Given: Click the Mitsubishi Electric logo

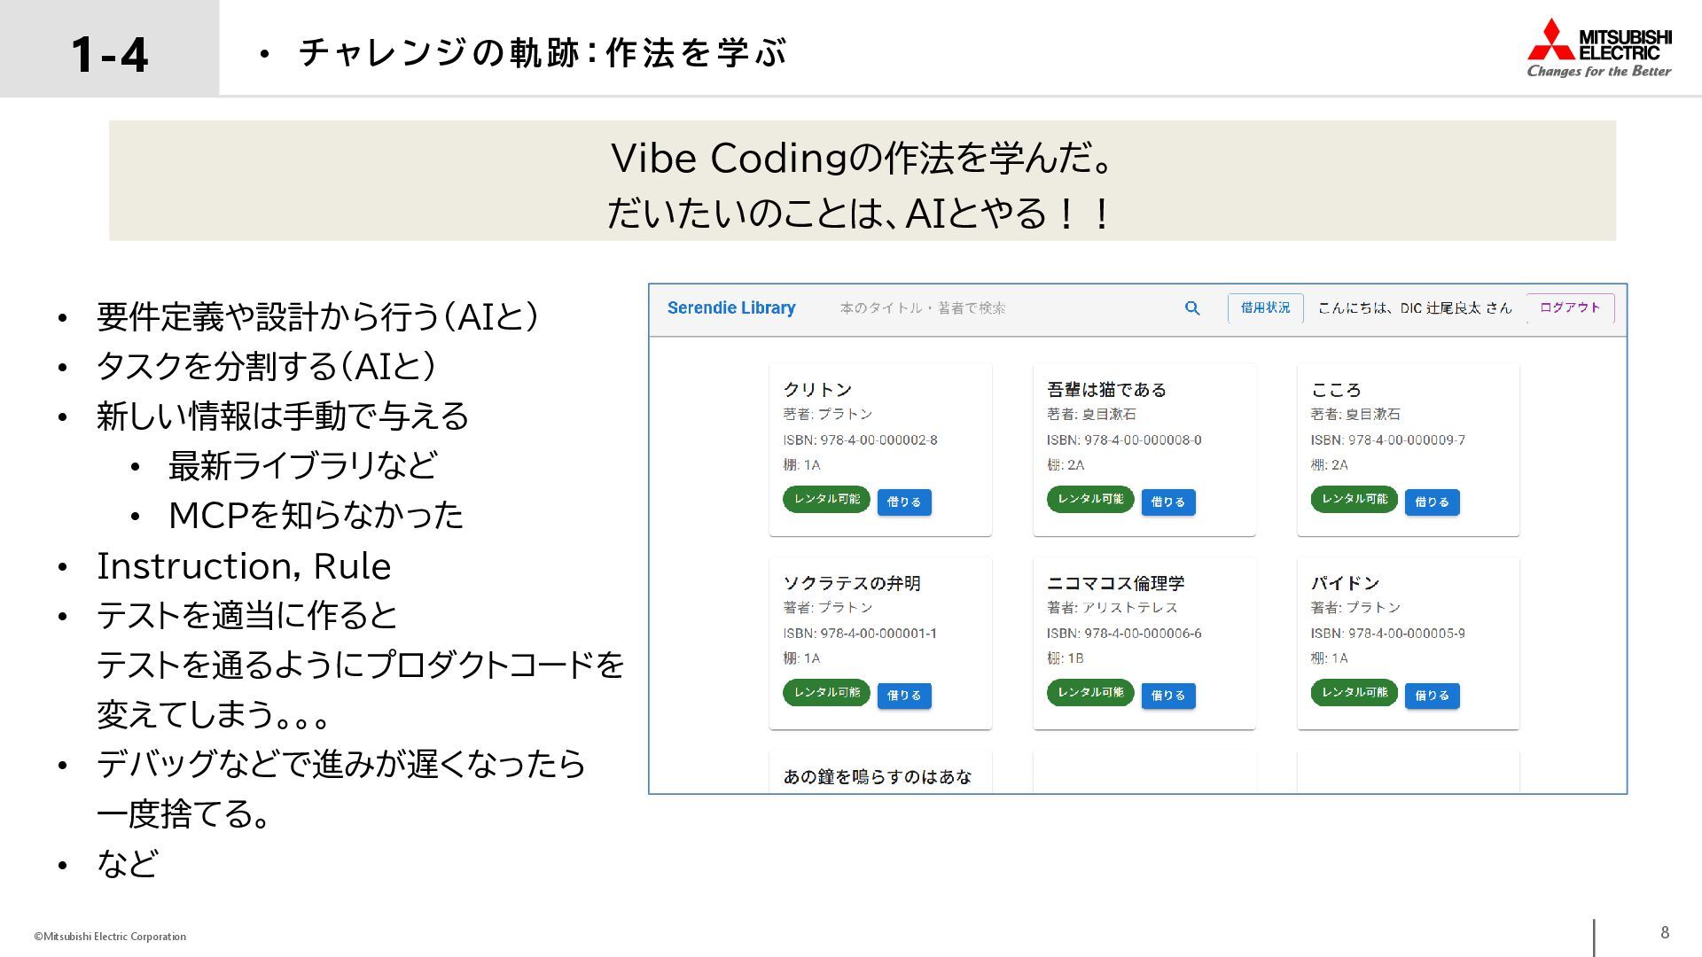Looking at the screenshot, I should pos(1599,48).
